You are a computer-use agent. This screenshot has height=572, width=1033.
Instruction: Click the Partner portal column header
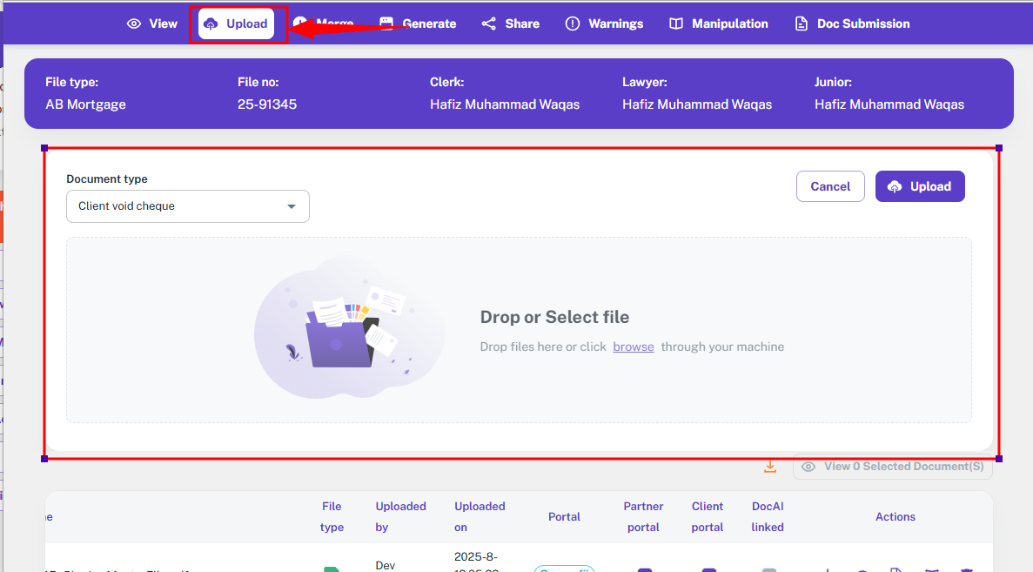click(x=644, y=516)
